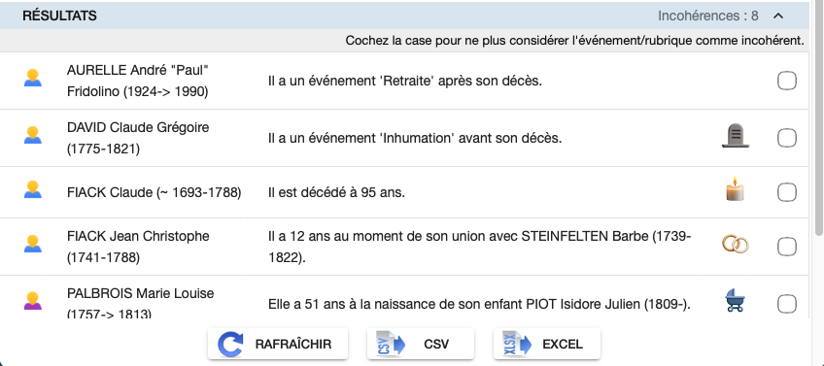Click the candle icon for FIACK Claude

(x=736, y=189)
